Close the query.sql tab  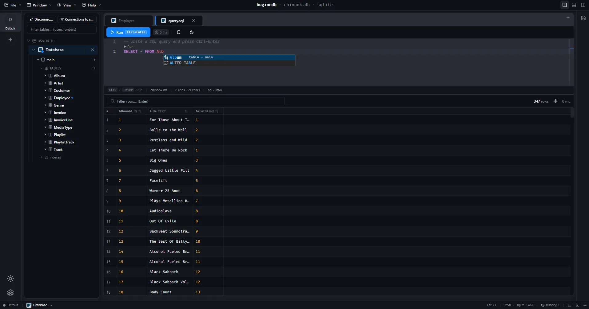[x=193, y=21]
